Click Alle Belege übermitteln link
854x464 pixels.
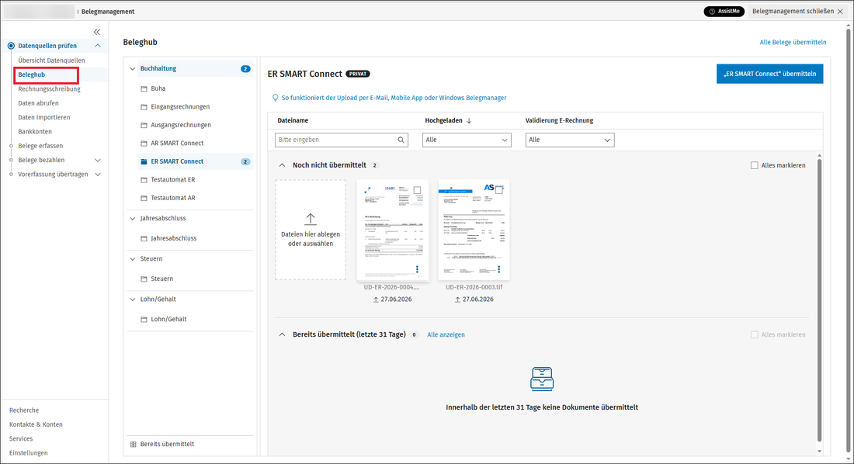(x=793, y=43)
